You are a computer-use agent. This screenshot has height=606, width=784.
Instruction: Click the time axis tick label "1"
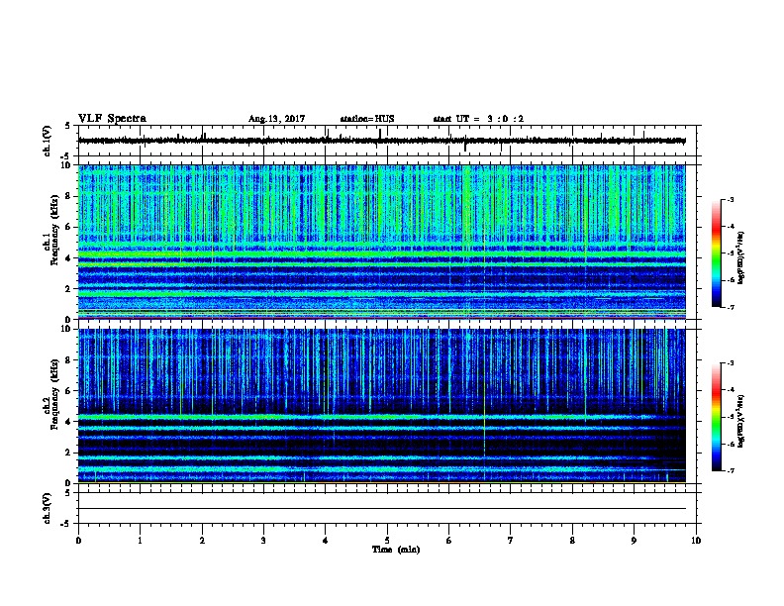point(140,541)
